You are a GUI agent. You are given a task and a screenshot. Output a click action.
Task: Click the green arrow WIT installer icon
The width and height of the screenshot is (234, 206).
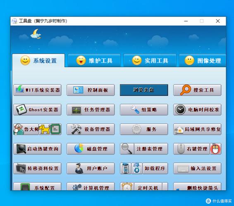coord(20,89)
